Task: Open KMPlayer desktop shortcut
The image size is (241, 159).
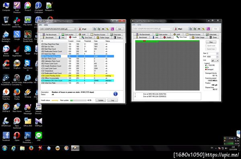Action: click(39, 122)
